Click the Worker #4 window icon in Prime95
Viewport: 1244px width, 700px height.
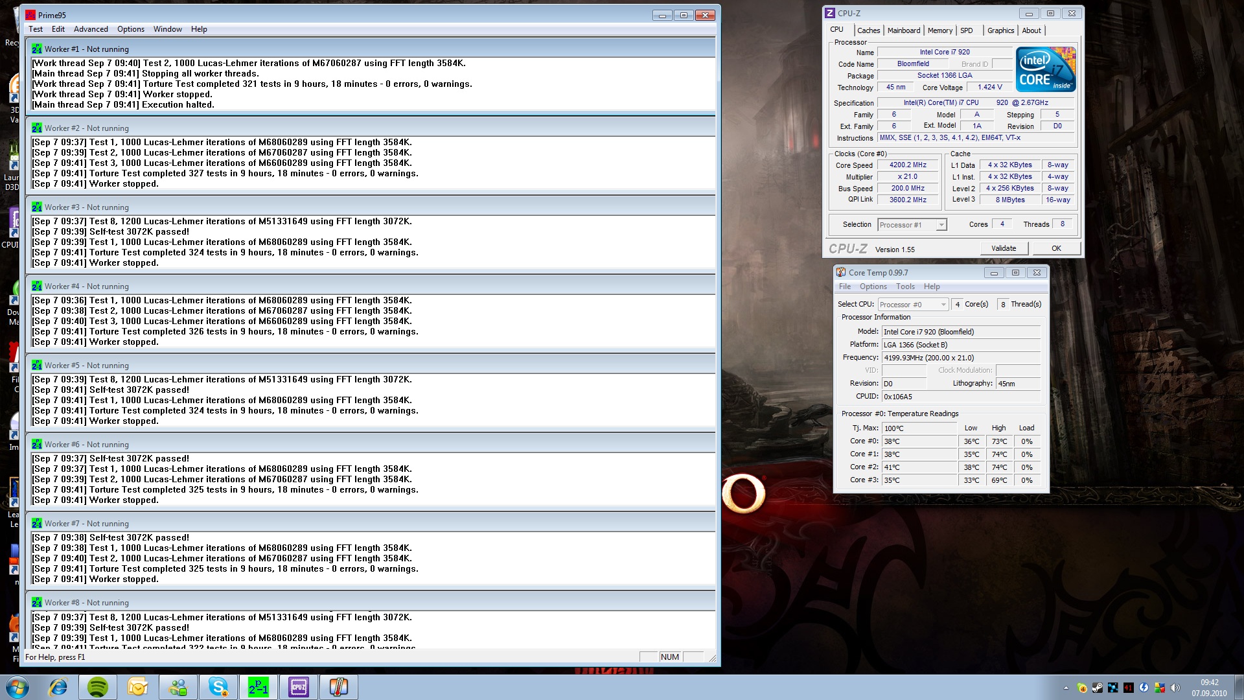(37, 286)
